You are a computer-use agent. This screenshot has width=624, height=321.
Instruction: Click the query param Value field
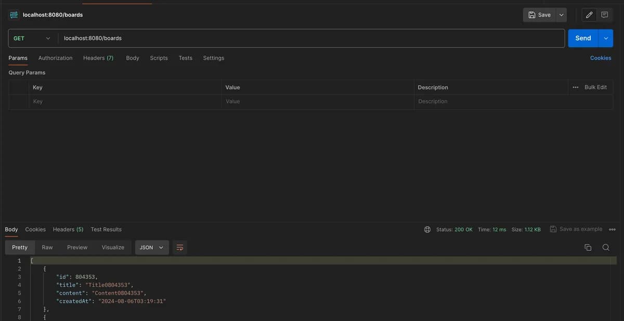(x=318, y=102)
